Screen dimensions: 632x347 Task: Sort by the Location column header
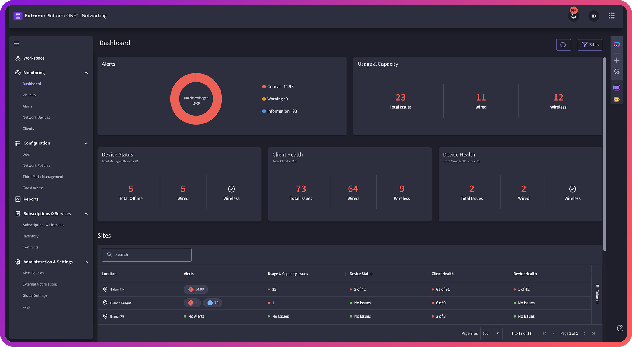coord(109,274)
